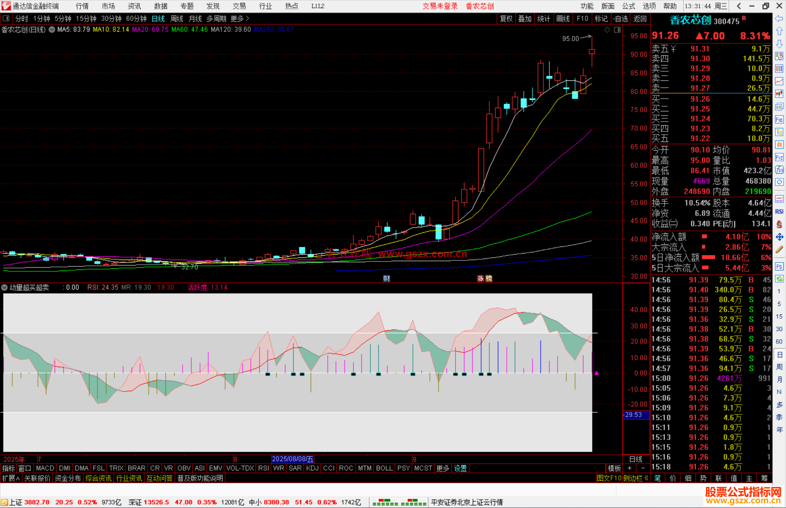786x508 pixels.
Task: Click the RSI sidebar icon
Action: (x=779, y=212)
